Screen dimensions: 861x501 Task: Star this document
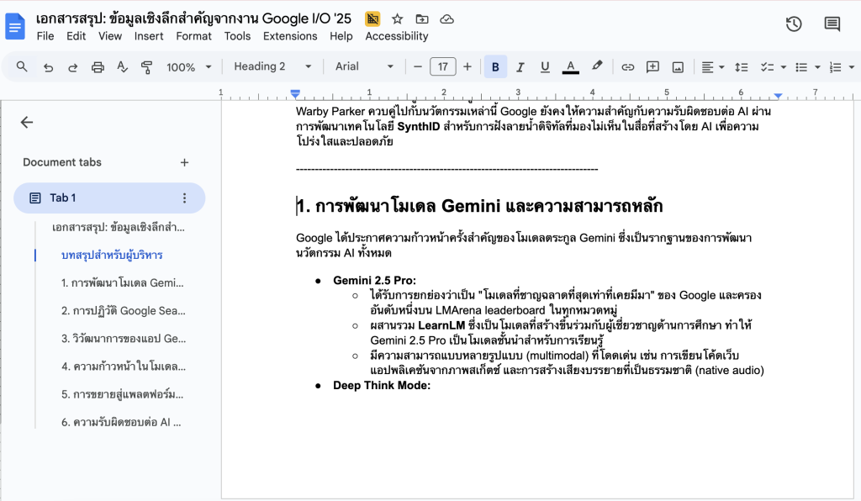pyautogui.click(x=398, y=18)
